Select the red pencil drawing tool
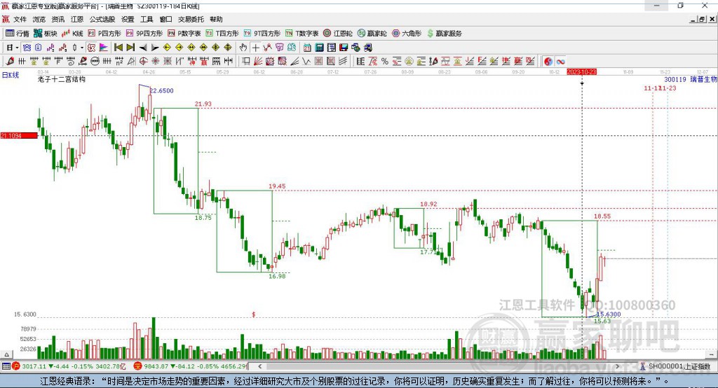The image size is (718, 388). (x=10, y=62)
